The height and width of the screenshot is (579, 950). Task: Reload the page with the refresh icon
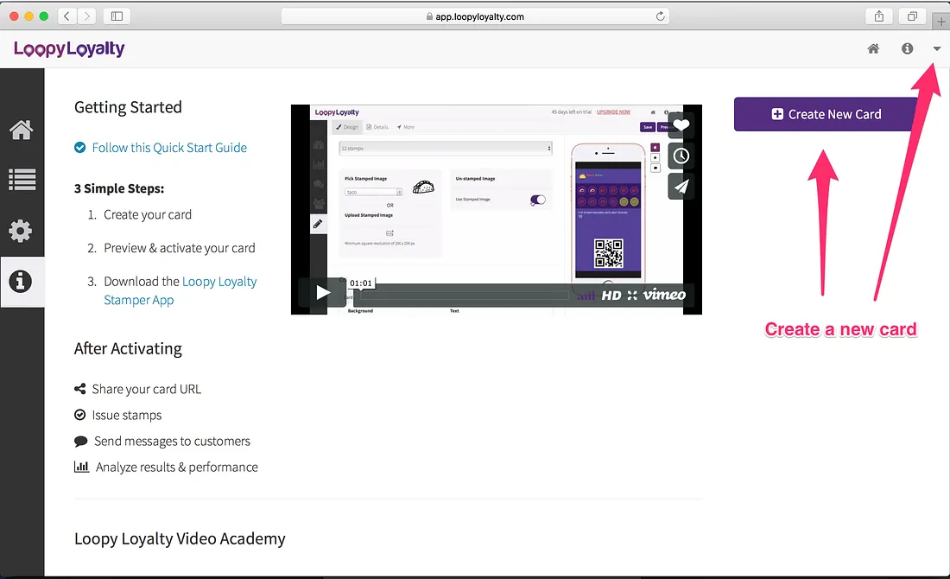point(661,16)
